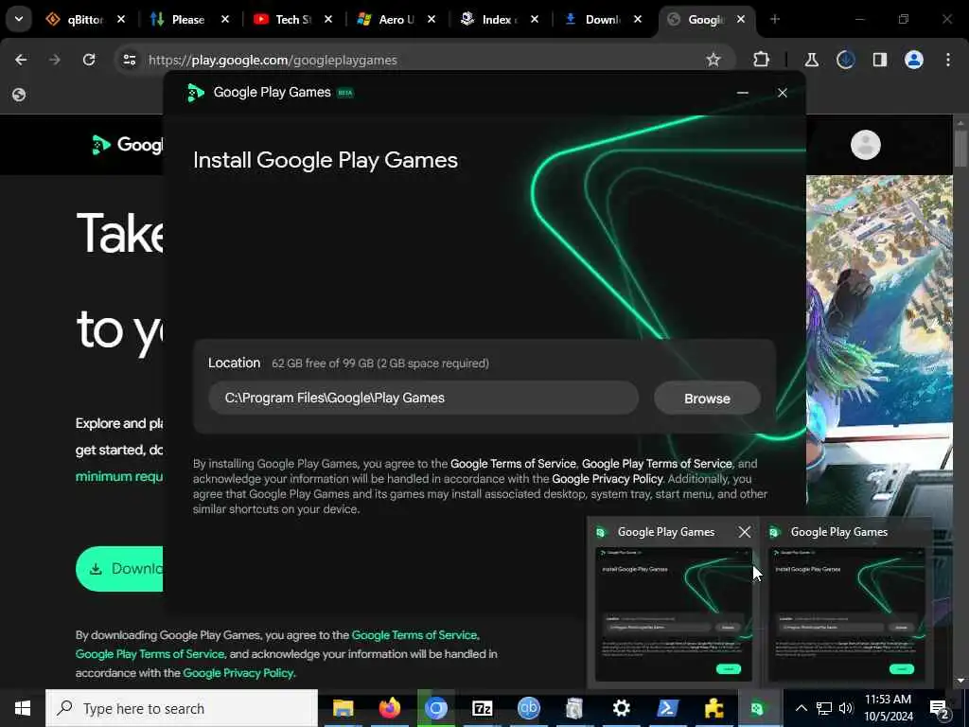
Task: Click the install location path field
Action: click(423, 399)
